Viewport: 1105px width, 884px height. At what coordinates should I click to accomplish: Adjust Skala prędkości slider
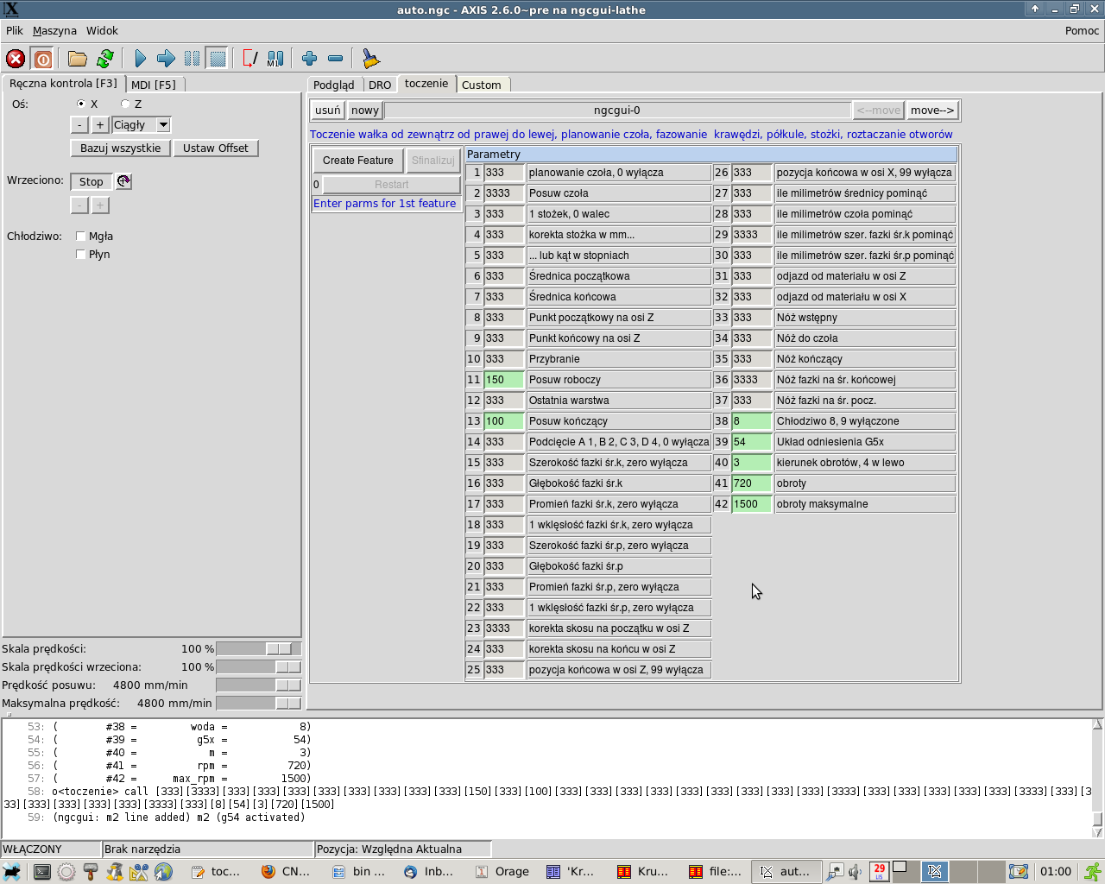tap(259, 648)
